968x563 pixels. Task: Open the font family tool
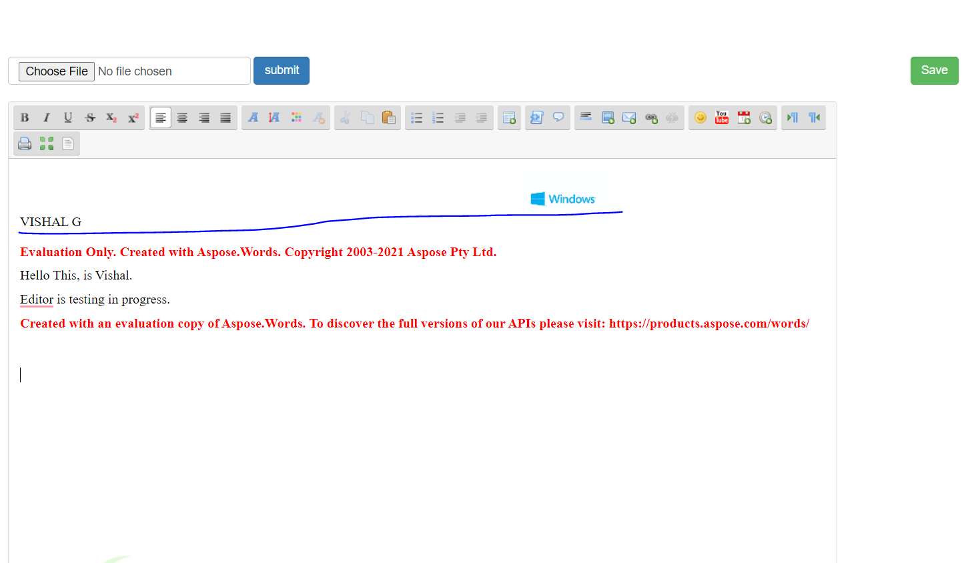tap(253, 118)
